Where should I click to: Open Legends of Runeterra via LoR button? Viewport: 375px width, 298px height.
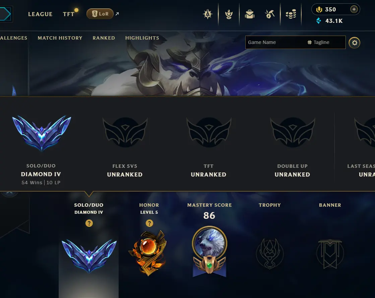[x=100, y=14]
